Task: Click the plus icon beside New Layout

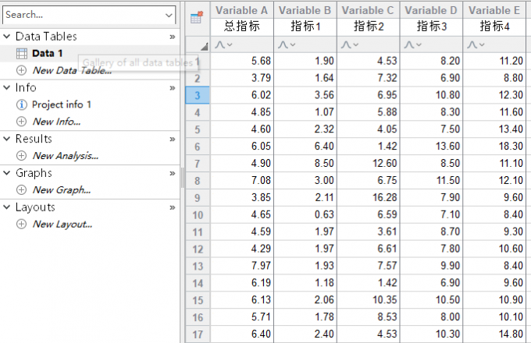Action: point(21,224)
